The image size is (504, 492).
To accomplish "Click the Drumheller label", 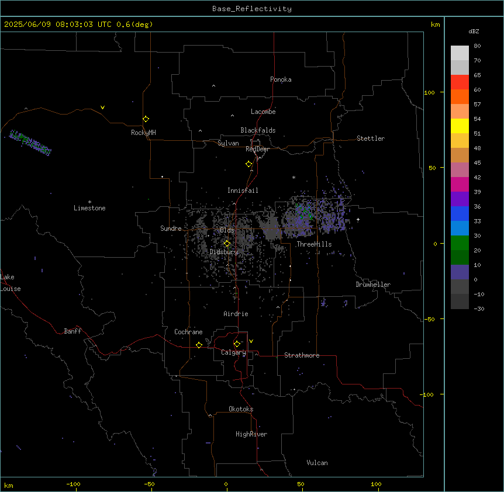I will pos(373,285).
